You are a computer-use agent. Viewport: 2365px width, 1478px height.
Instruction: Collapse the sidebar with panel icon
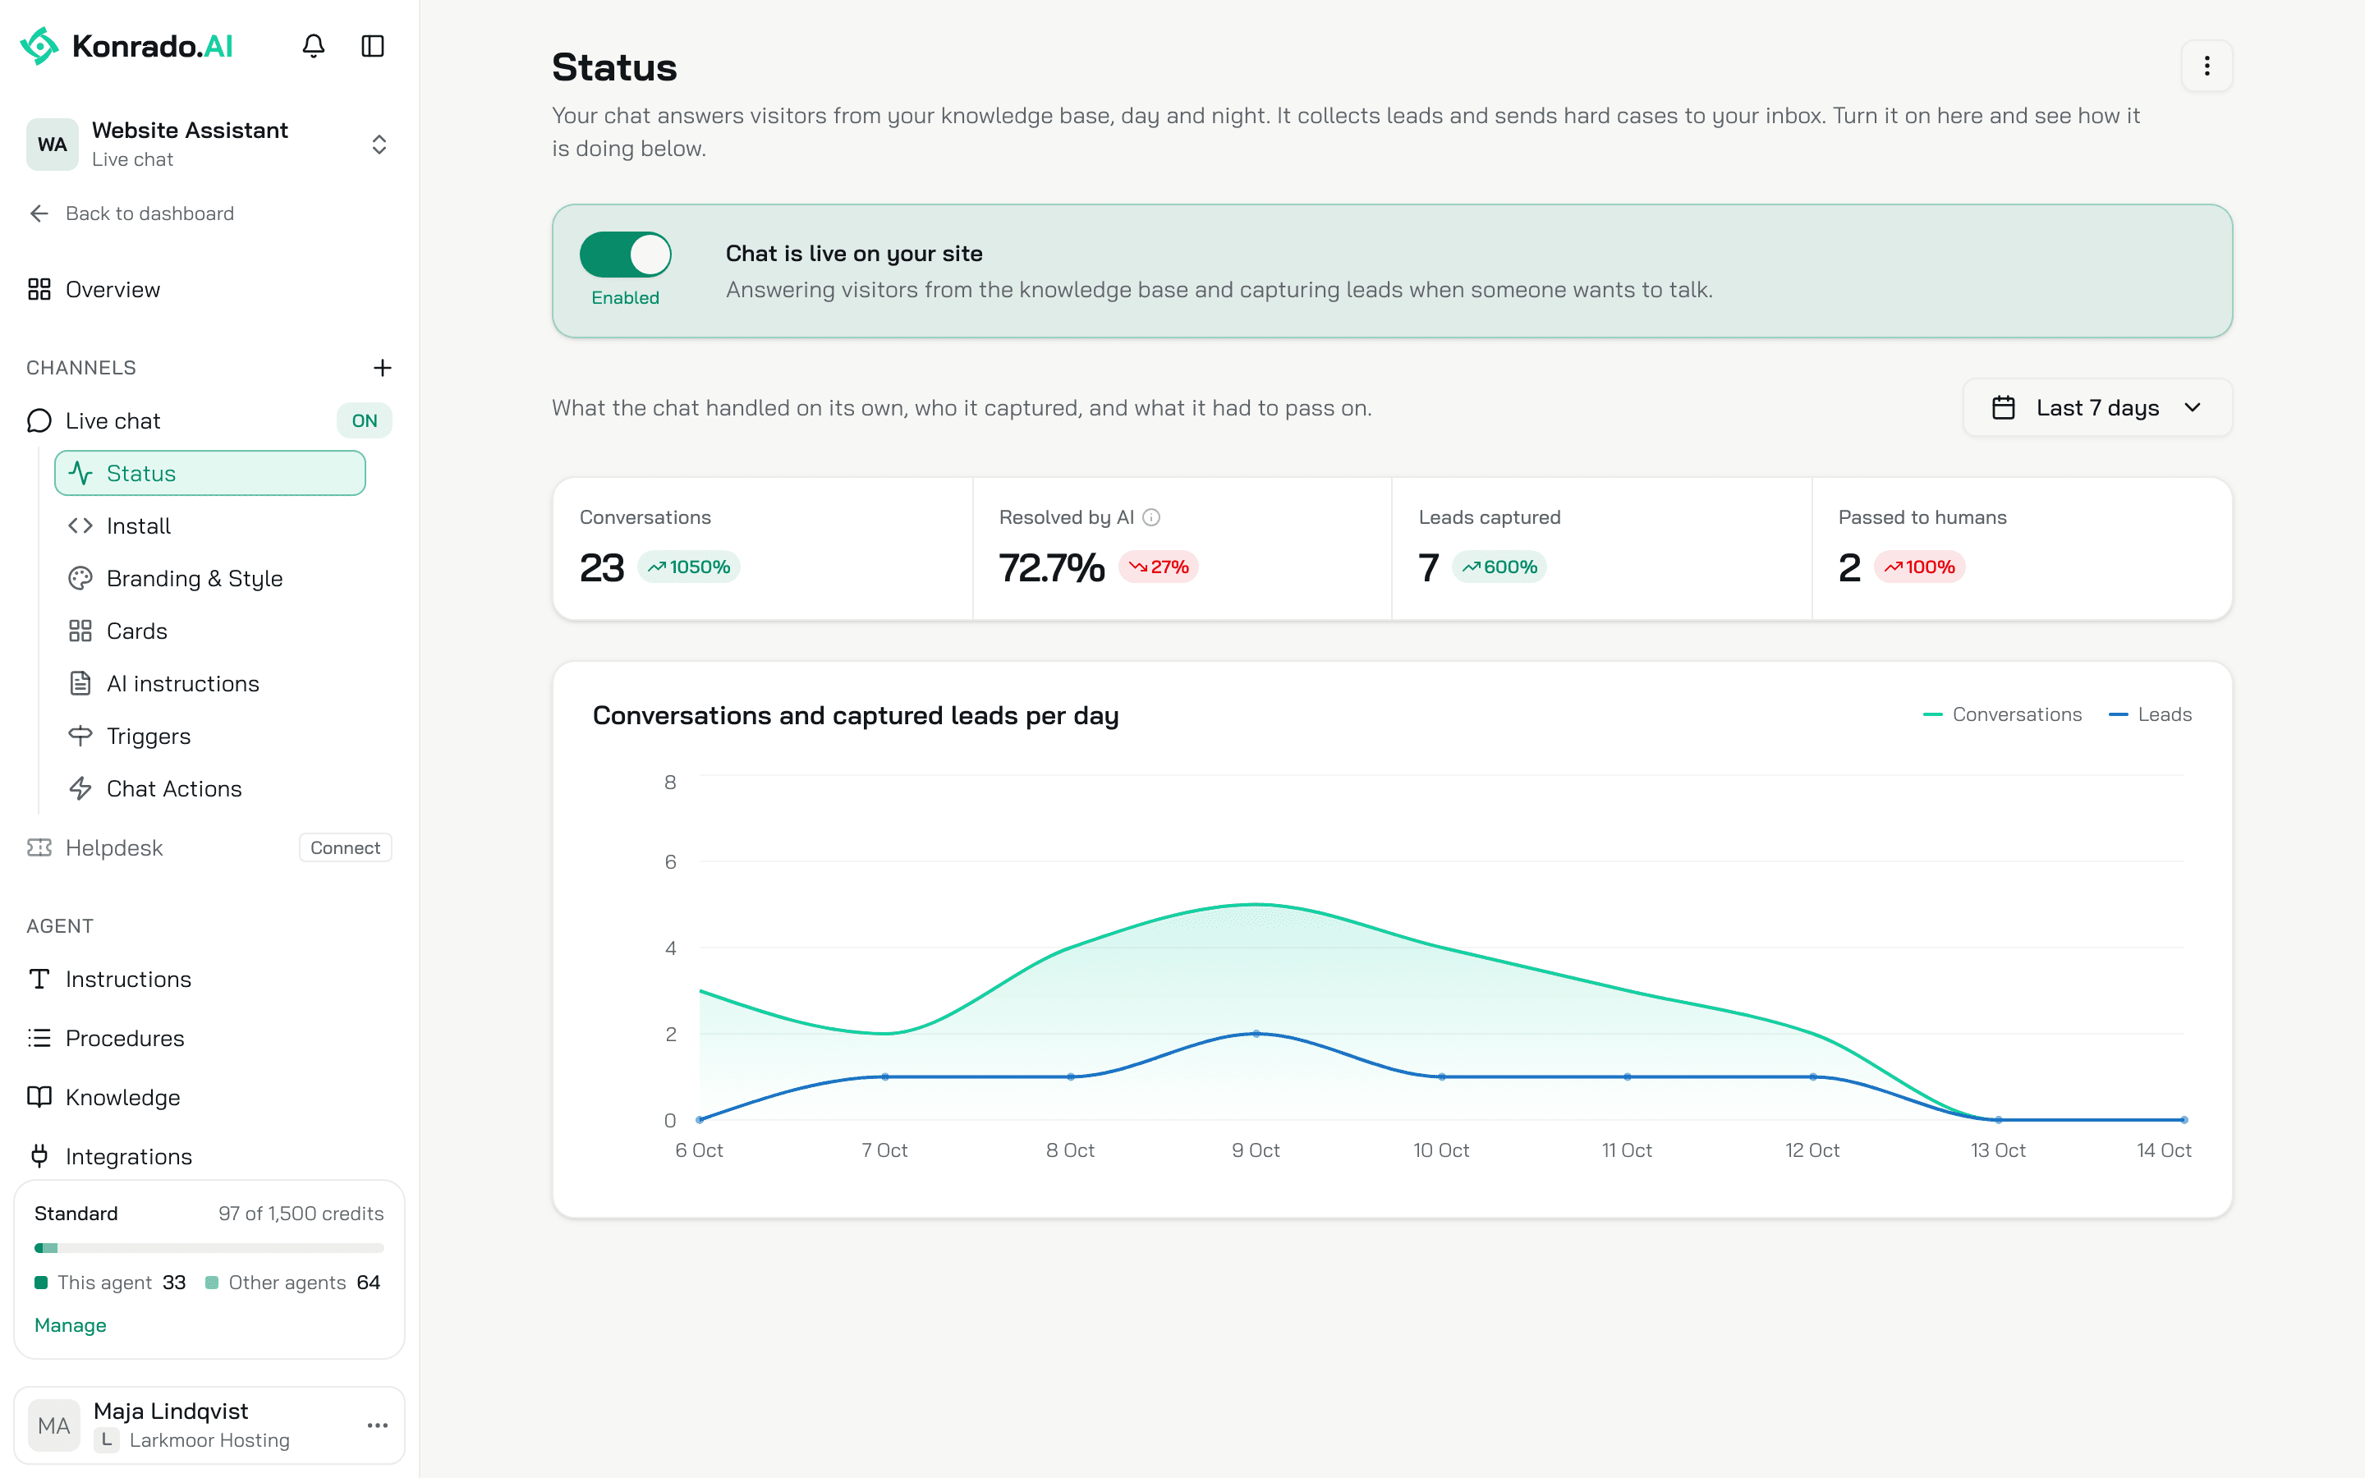pos(372,46)
